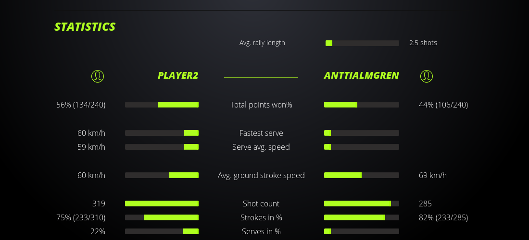Click PLAYER2's 56% (134/240) points value
529x240 pixels.
pyautogui.click(x=81, y=105)
